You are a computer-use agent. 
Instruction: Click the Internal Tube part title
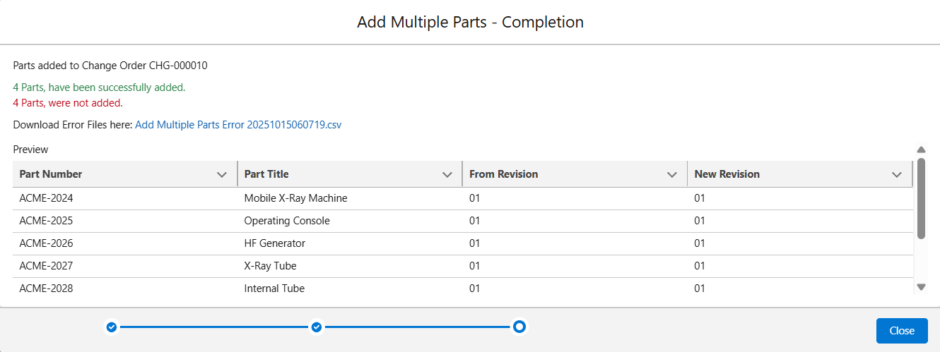pyautogui.click(x=274, y=289)
